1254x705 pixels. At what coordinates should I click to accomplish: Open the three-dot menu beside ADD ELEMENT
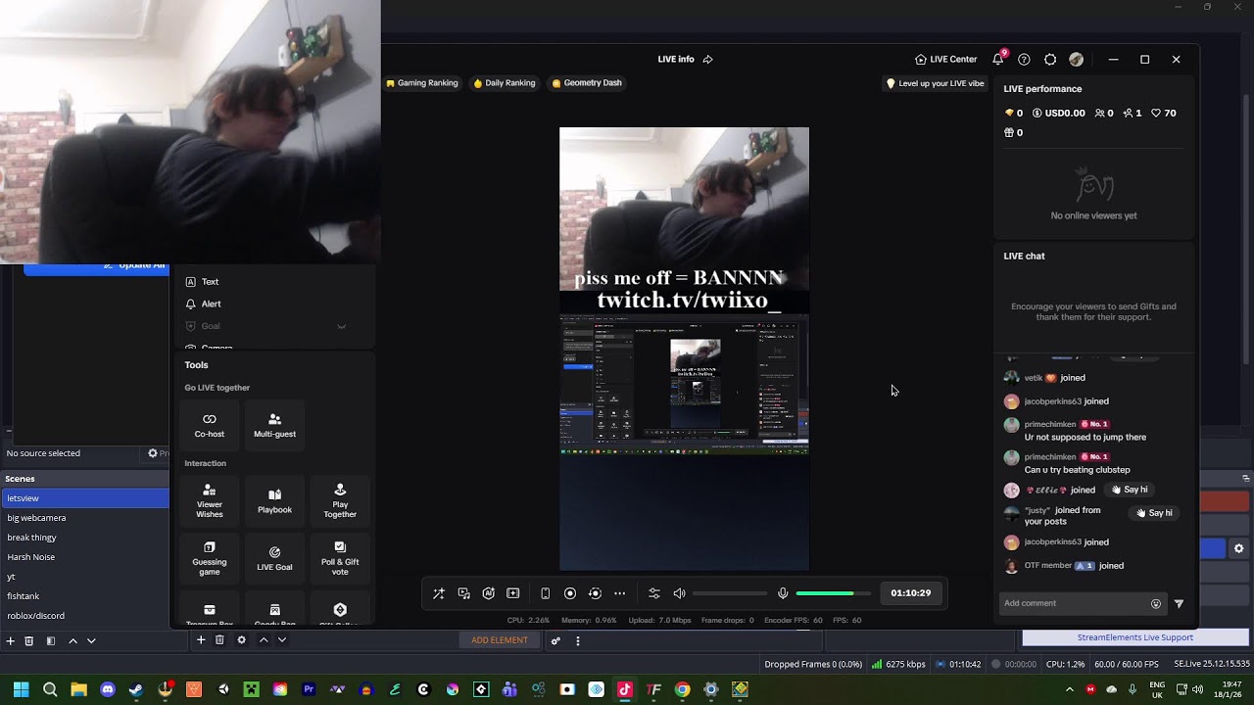coord(578,640)
